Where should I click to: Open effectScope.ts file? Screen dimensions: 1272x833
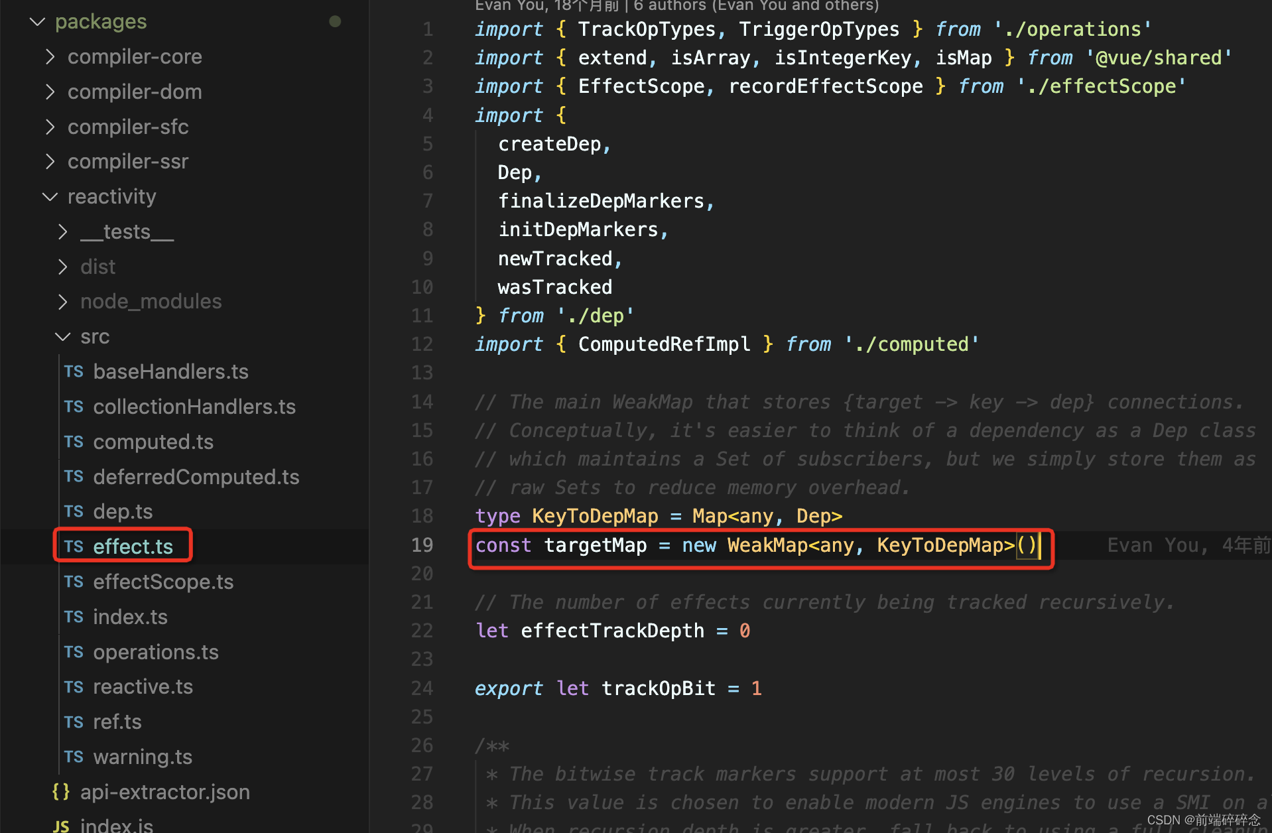pos(163,582)
